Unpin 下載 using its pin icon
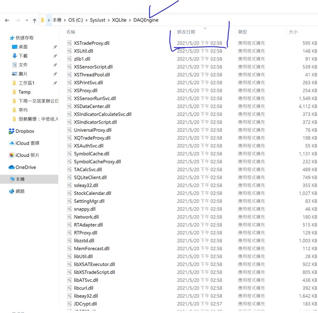 point(55,56)
